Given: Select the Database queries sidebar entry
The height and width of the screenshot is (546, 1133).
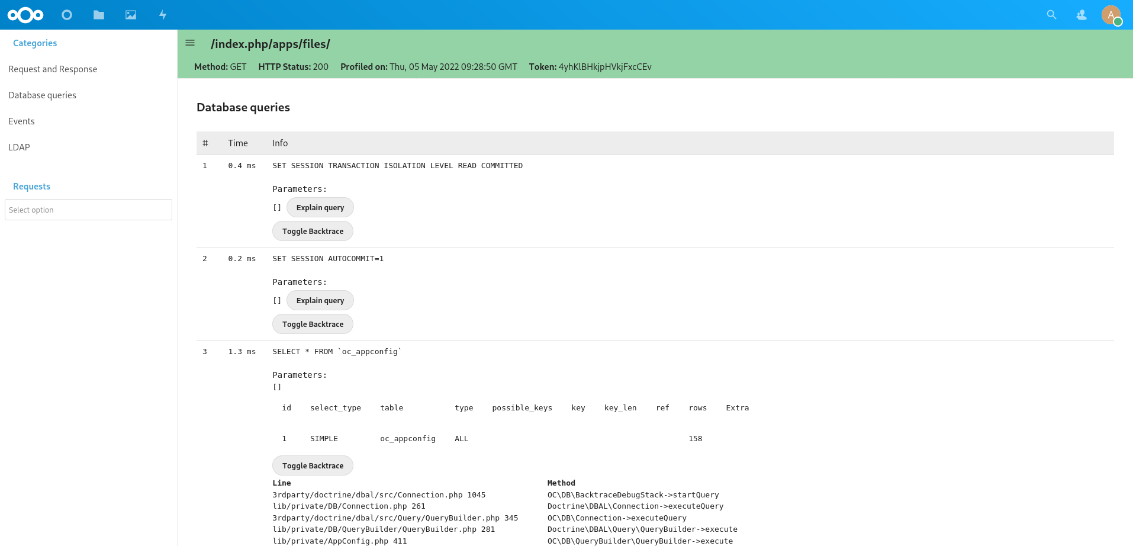Looking at the screenshot, I should tap(42, 95).
